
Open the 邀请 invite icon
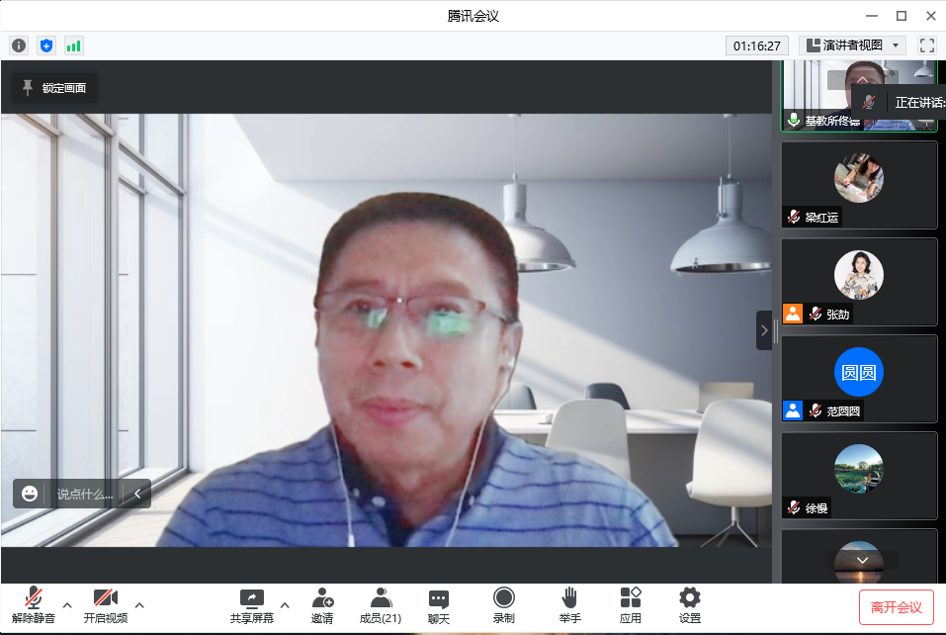[322, 604]
